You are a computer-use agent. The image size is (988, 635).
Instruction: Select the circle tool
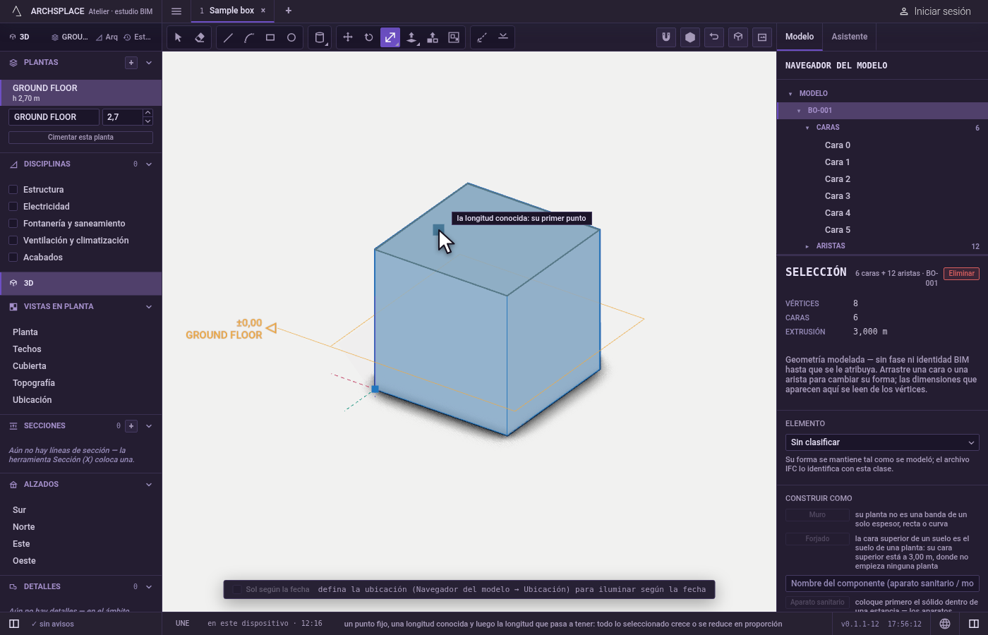(291, 37)
